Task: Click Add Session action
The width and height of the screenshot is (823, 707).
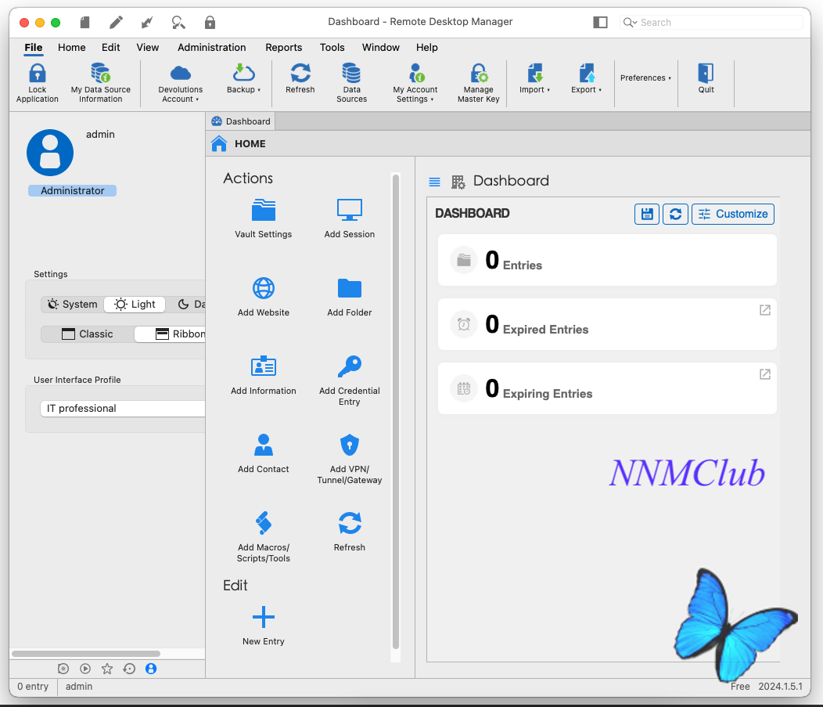Action: point(350,219)
